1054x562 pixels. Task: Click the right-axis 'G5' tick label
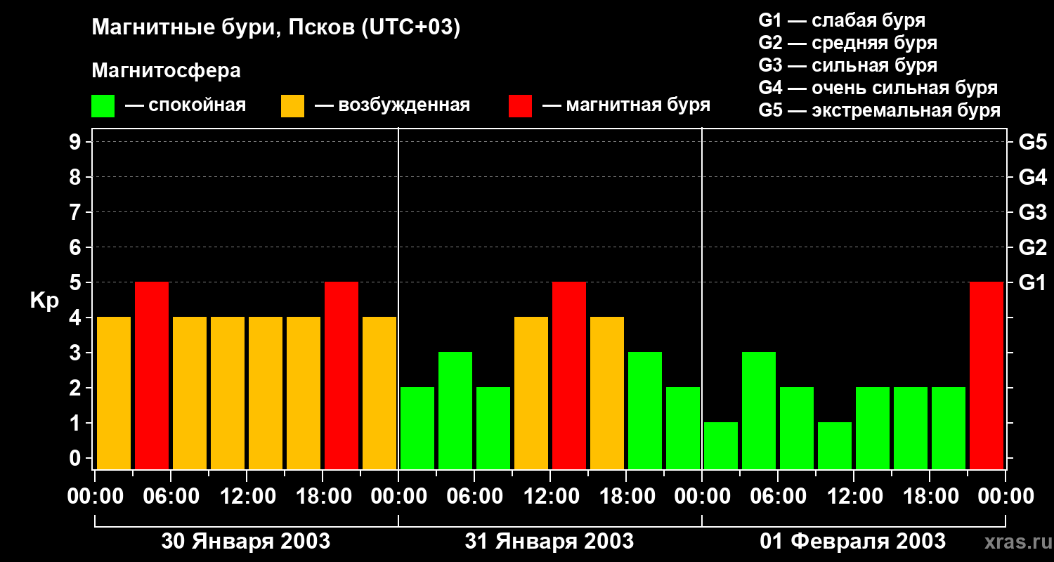click(1032, 142)
